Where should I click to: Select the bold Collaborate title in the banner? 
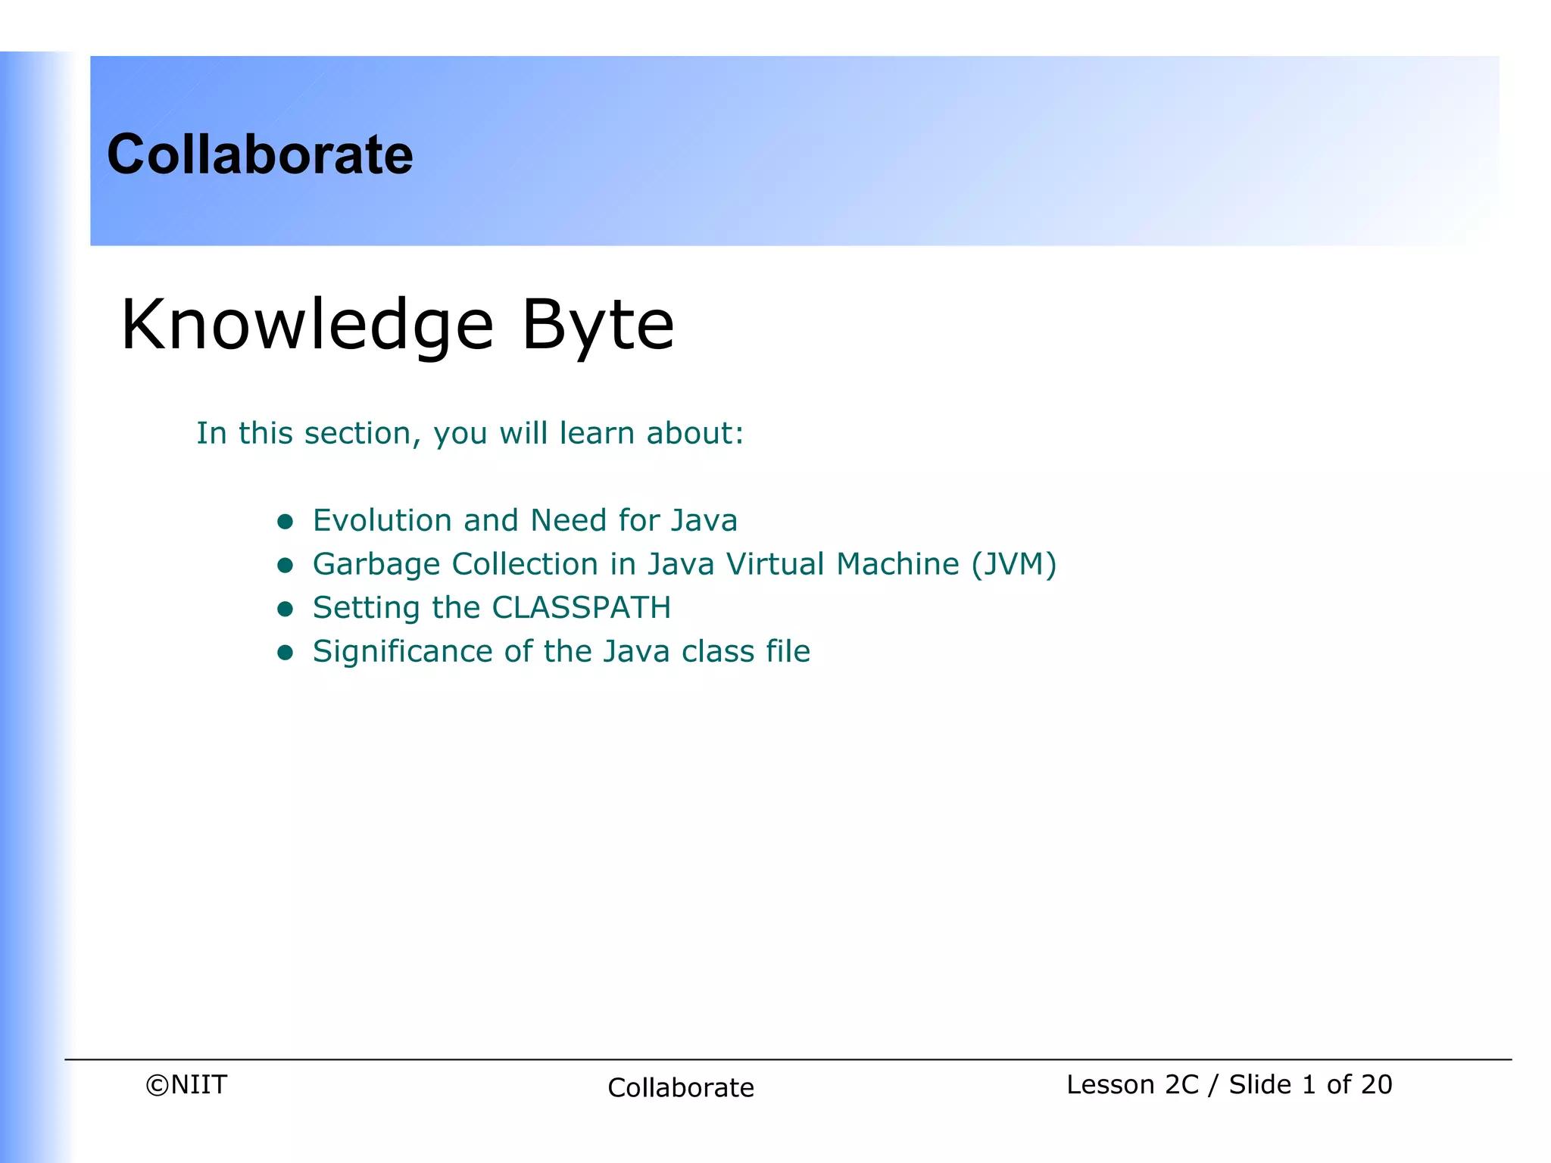click(260, 154)
